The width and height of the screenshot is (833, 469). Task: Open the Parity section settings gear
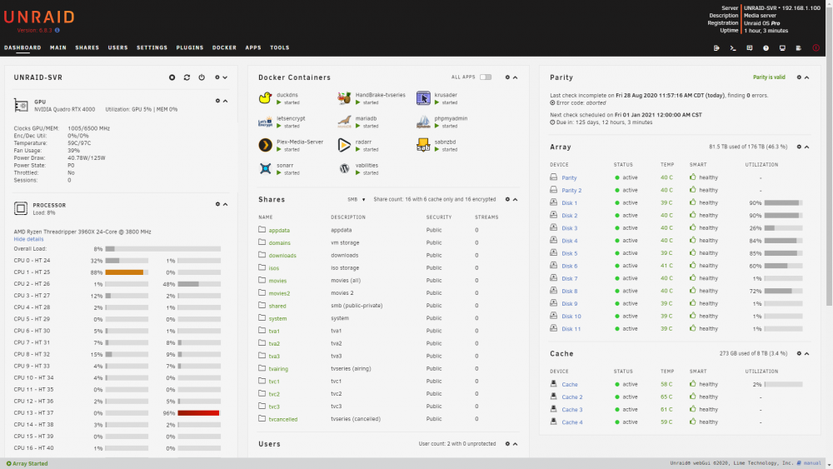click(x=799, y=77)
